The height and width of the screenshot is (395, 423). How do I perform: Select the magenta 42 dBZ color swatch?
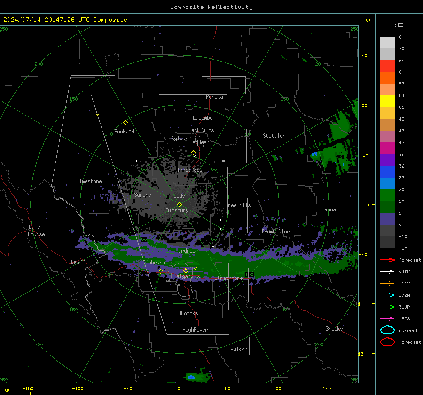coord(387,148)
